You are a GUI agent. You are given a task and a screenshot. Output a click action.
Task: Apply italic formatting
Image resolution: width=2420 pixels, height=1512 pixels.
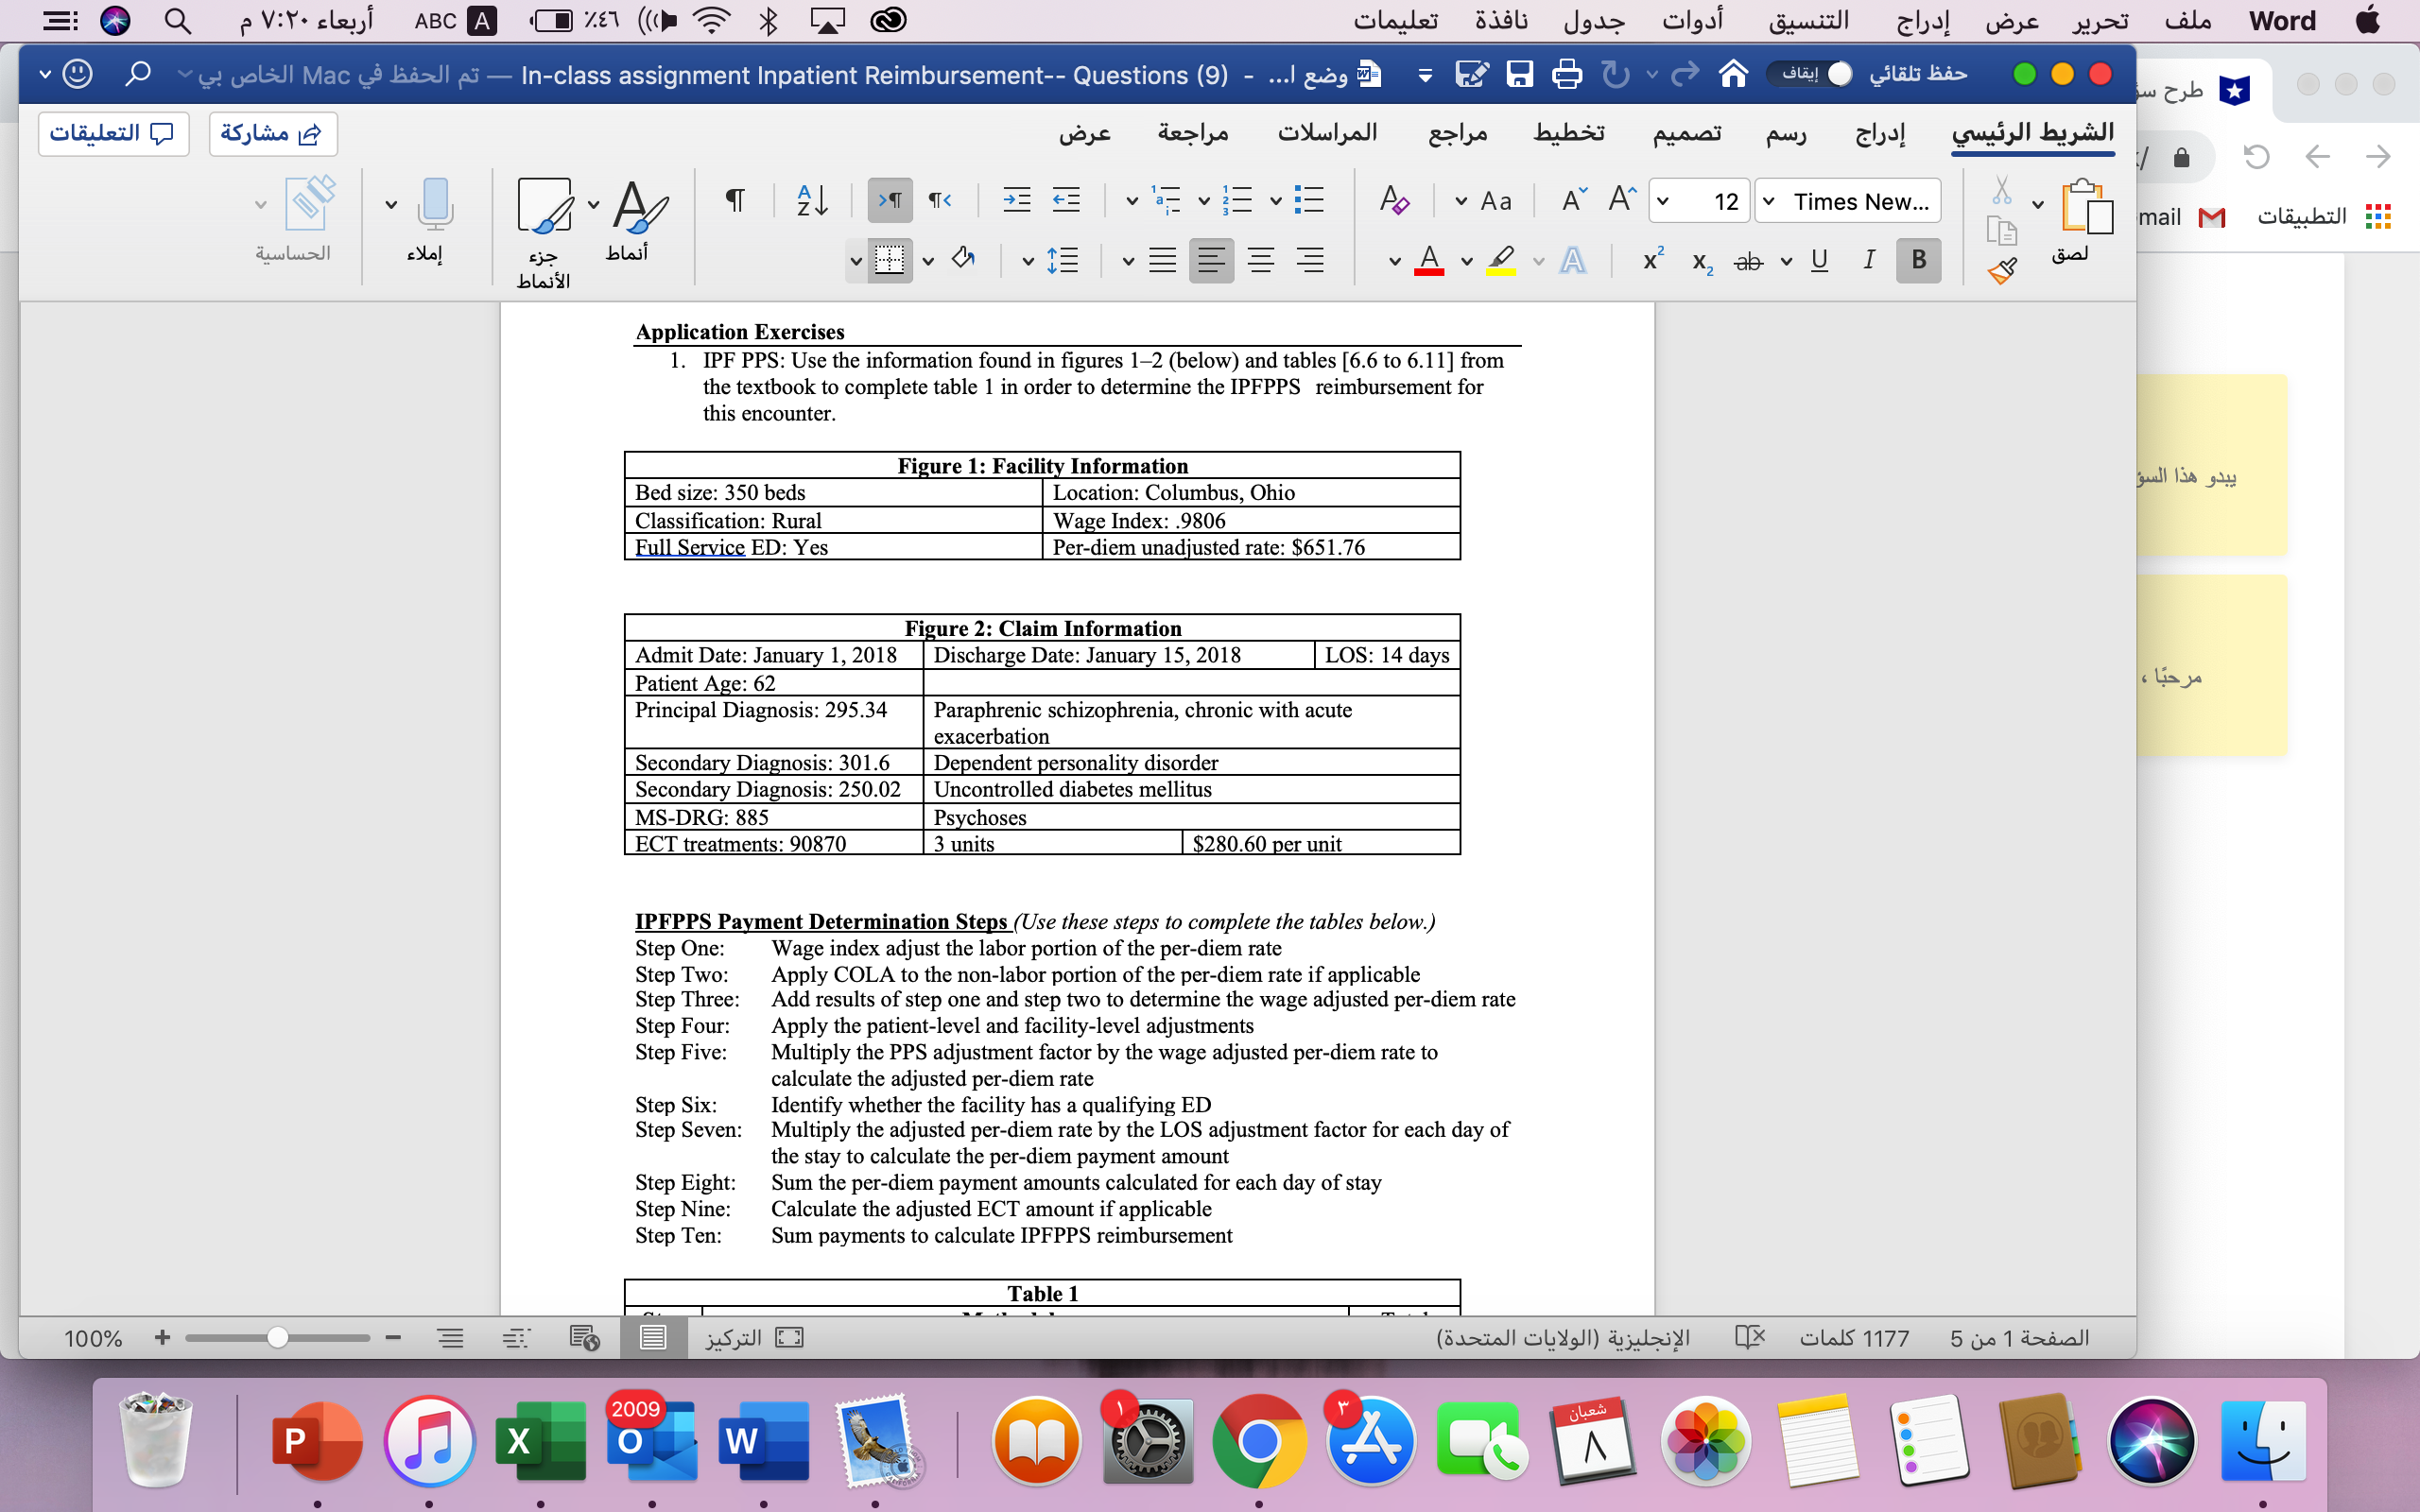pyautogui.click(x=1867, y=260)
